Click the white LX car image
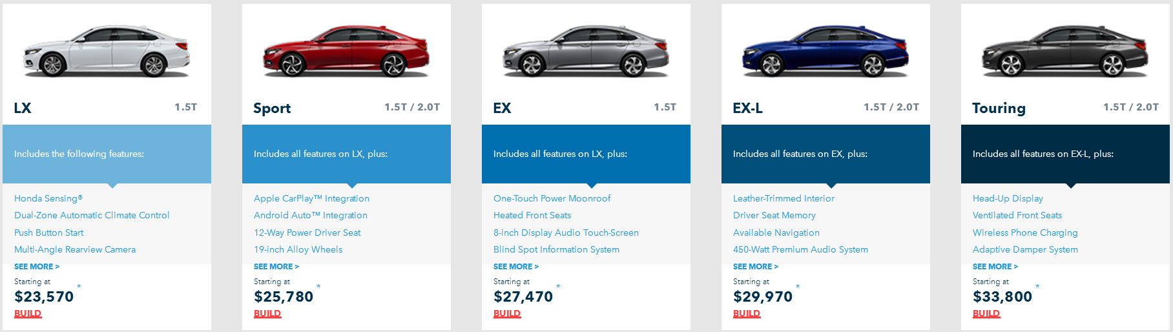 [x=107, y=52]
